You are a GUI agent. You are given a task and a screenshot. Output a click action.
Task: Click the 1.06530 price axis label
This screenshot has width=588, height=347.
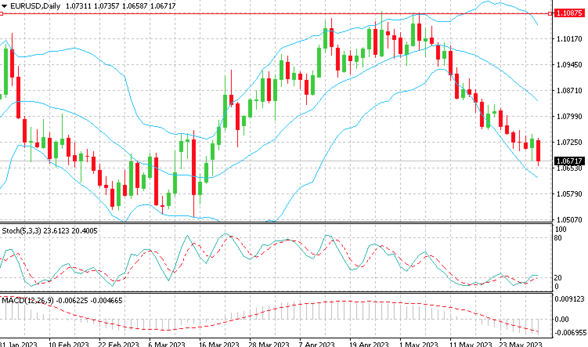click(x=569, y=168)
